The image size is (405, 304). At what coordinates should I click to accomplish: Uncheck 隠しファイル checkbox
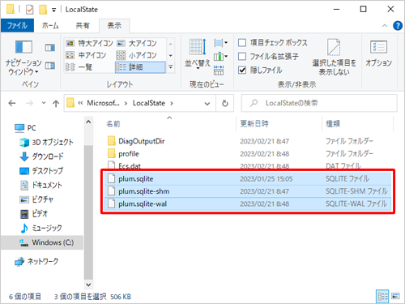242,71
